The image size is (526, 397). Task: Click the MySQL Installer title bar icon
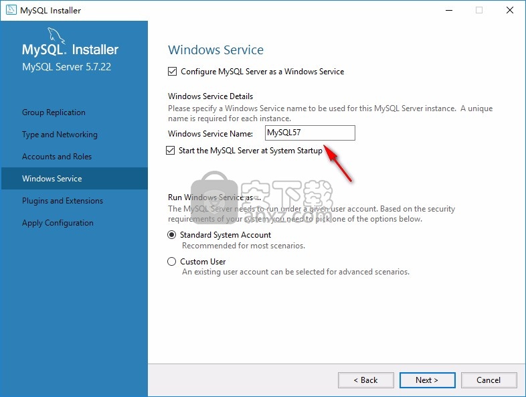point(11,10)
